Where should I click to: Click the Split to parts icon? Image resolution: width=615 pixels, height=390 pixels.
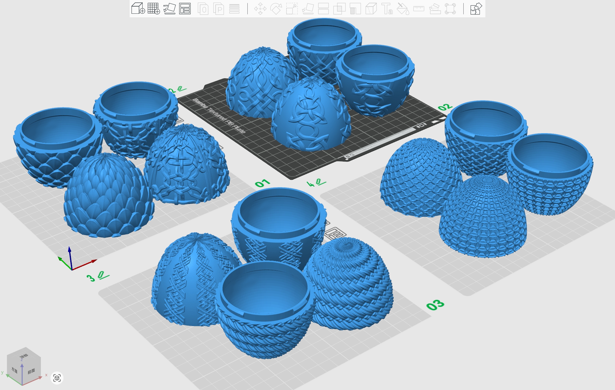pyautogui.click(x=219, y=8)
